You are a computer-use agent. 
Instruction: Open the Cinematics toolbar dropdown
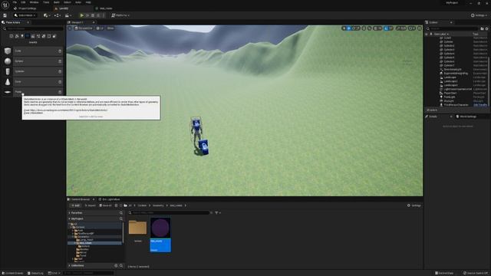[x=68, y=15]
